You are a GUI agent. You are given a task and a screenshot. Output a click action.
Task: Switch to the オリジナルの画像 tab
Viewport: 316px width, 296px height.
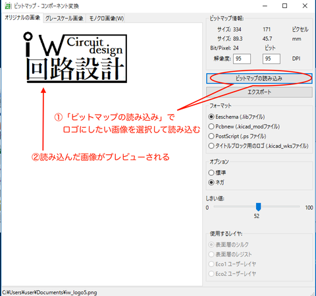(x=22, y=18)
